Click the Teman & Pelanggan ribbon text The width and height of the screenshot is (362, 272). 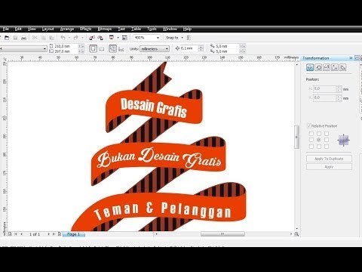(163, 210)
